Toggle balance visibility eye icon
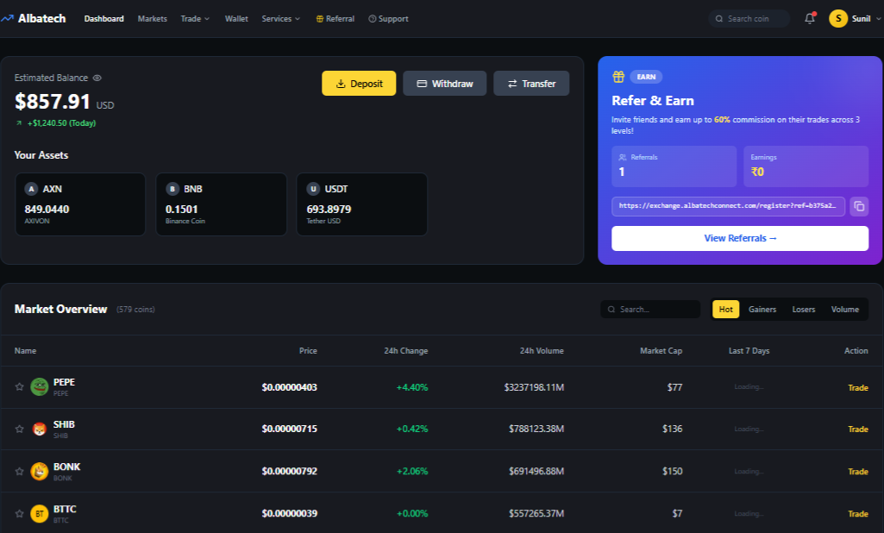 coord(97,78)
